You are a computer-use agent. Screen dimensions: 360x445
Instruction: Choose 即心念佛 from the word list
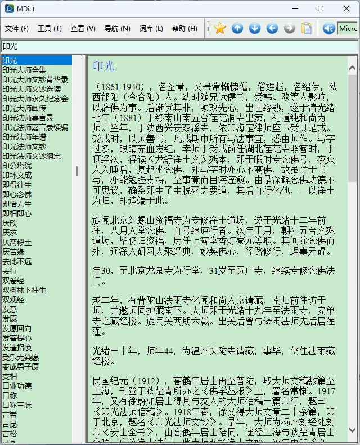17,194
